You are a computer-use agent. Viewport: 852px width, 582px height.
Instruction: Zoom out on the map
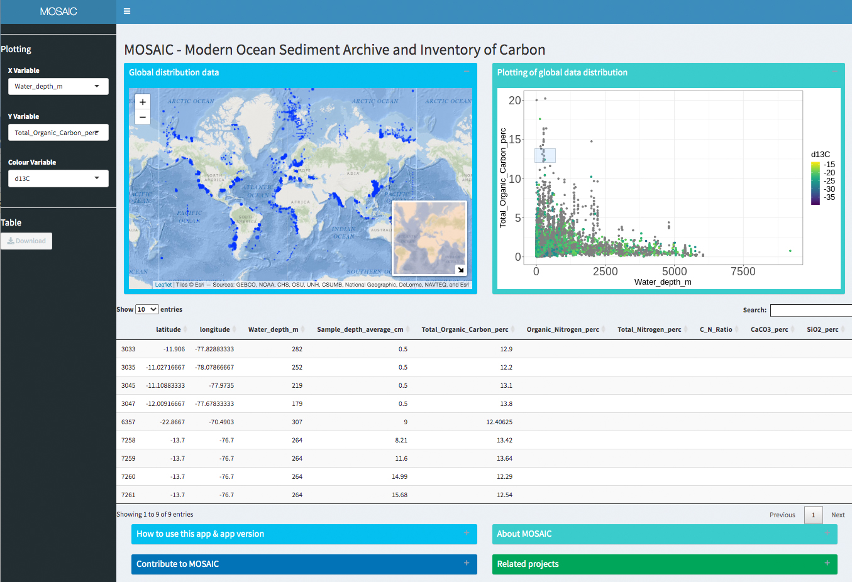pos(143,117)
